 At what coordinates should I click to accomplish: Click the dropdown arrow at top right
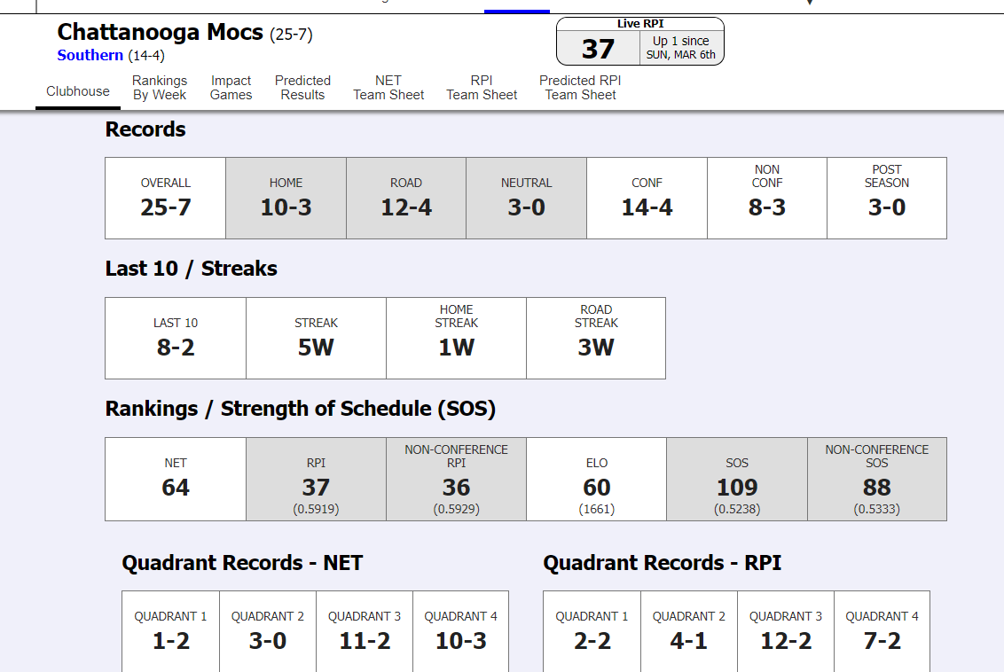pos(809,4)
